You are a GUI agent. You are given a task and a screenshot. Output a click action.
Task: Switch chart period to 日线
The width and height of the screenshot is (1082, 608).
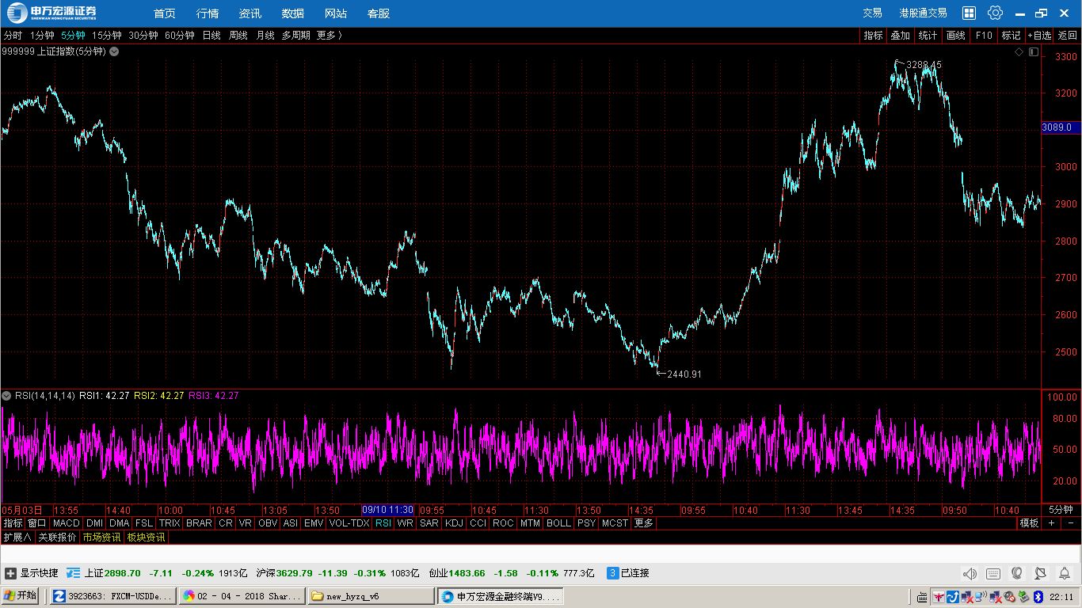pyautogui.click(x=211, y=36)
